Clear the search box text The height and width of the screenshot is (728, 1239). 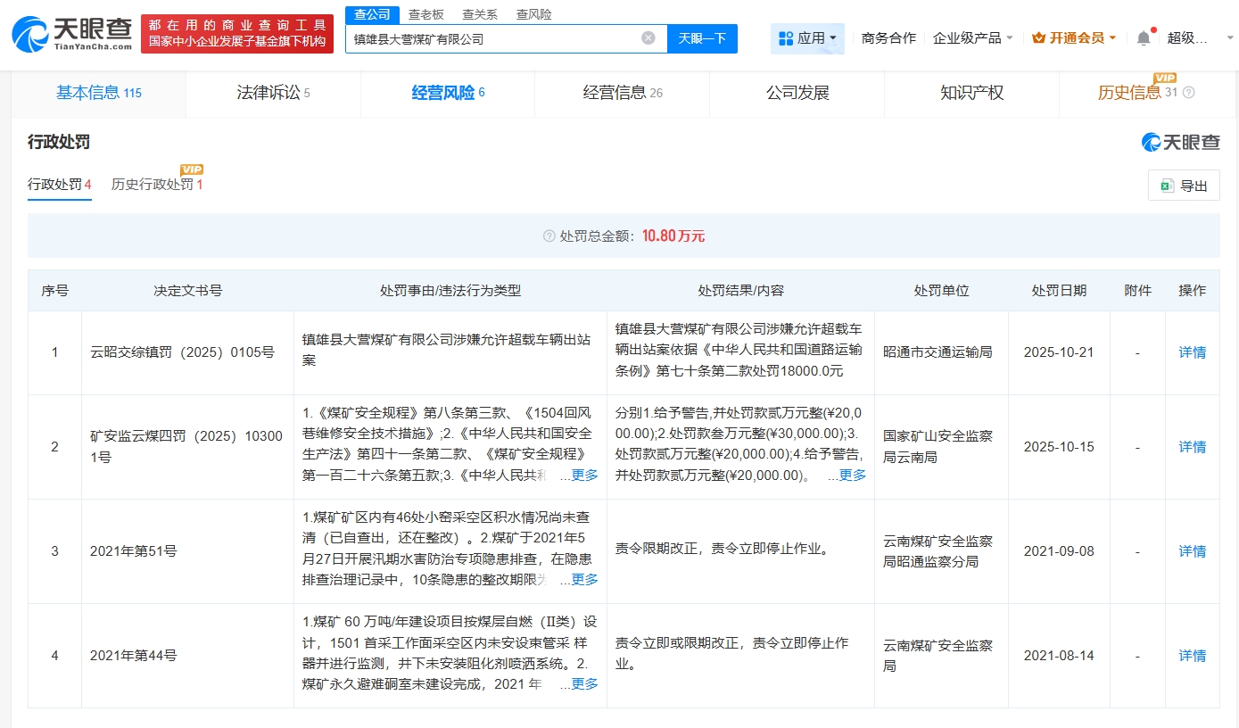[648, 38]
